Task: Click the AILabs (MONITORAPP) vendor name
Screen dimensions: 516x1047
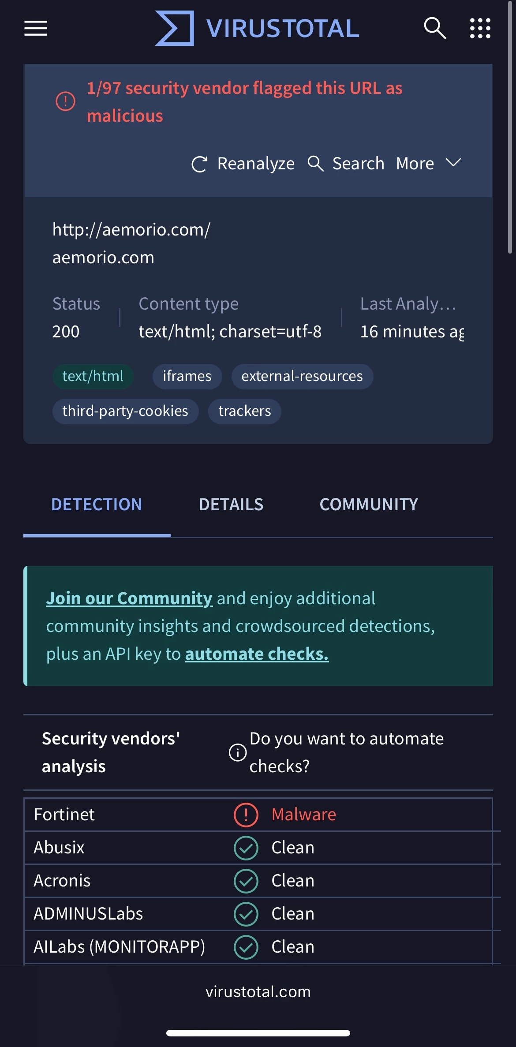Action: tap(120, 947)
